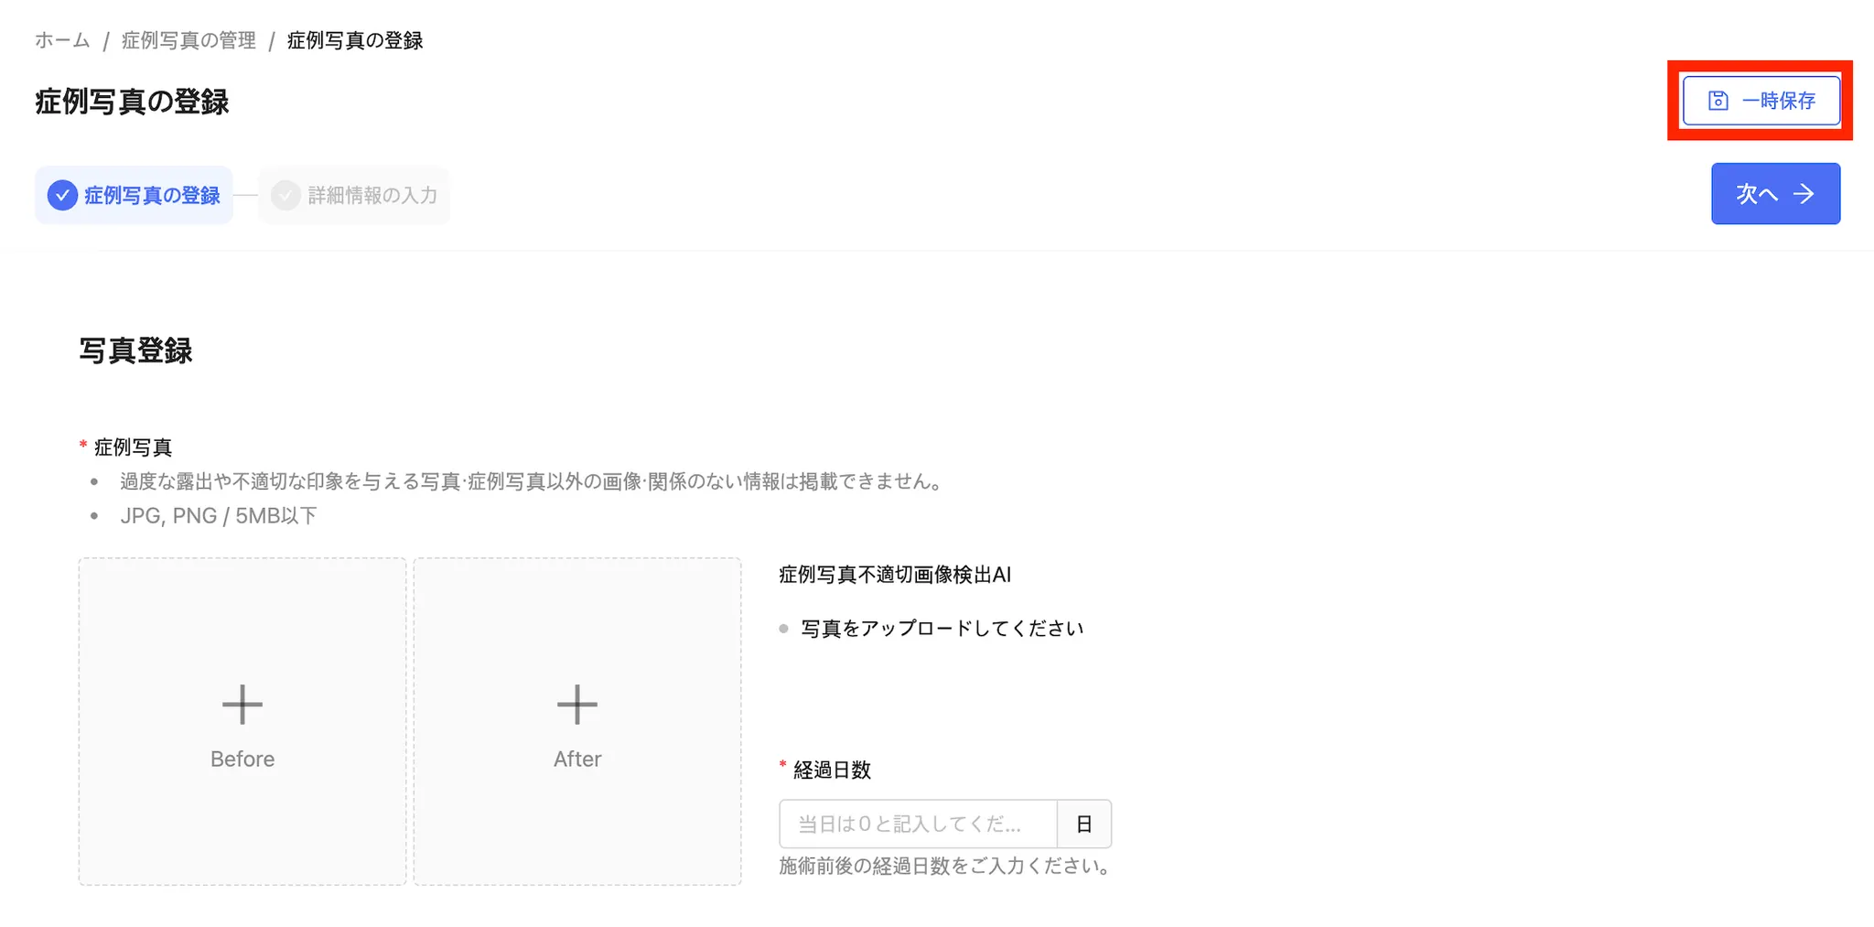Click the After photo upload area label

pos(577,759)
